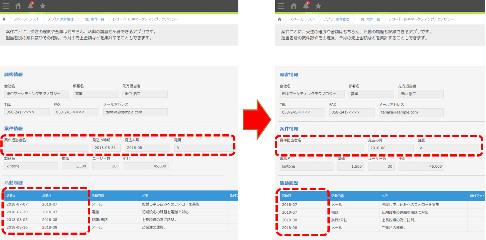Click the メールアドレス field in left panel
The image size is (486, 240).
coord(135,112)
